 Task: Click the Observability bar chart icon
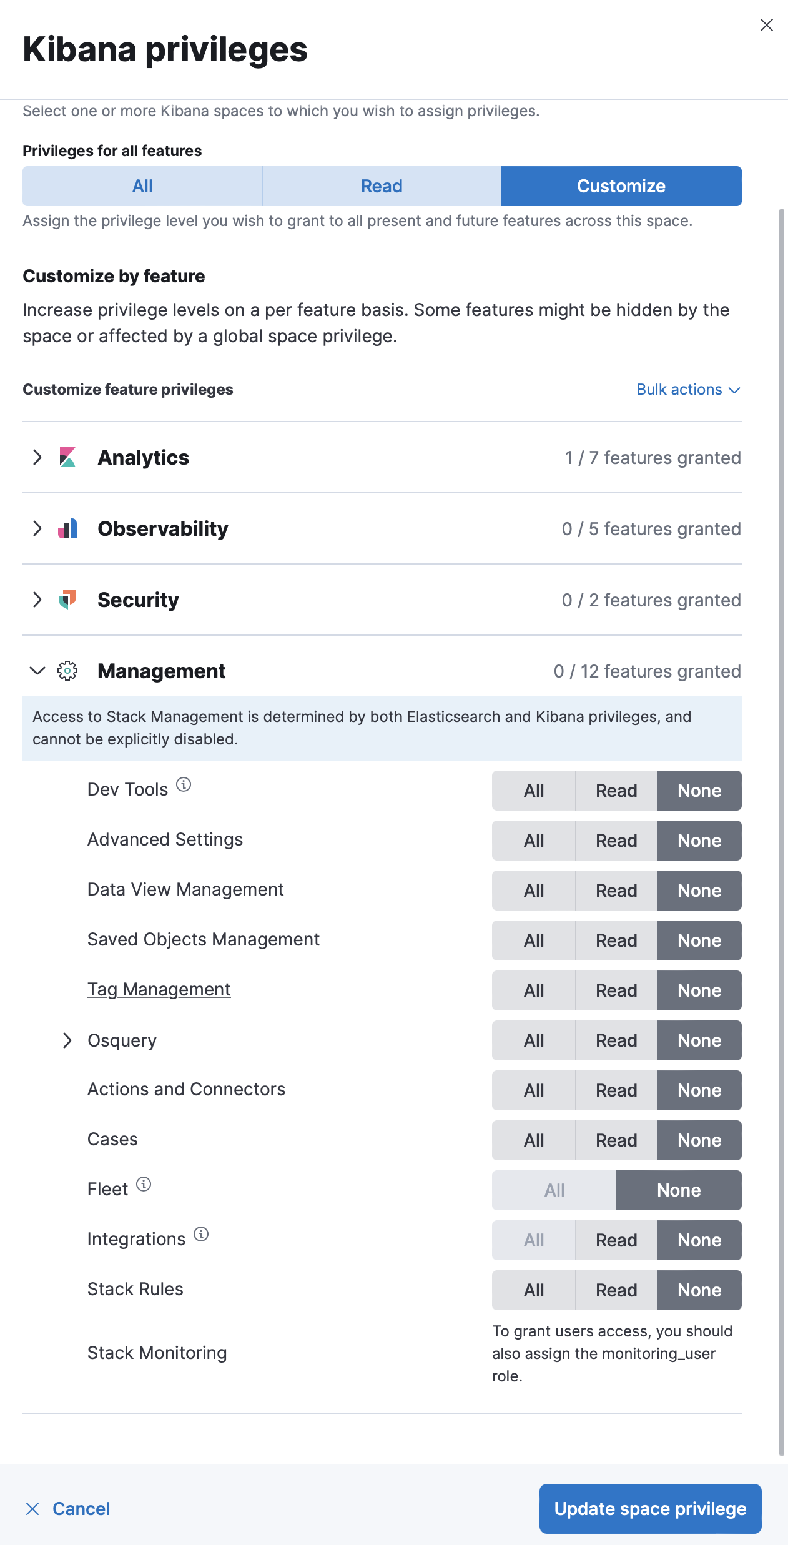(x=66, y=528)
